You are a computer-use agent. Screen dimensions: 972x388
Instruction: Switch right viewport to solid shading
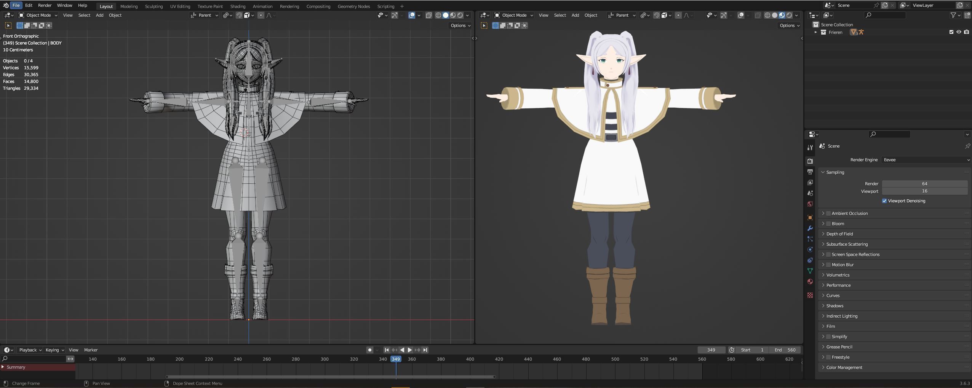[x=775, y=15]
